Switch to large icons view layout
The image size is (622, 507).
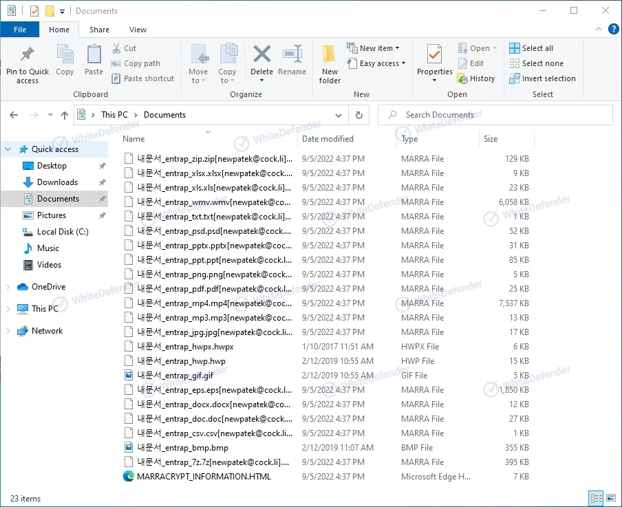click(x=611, y=498)
